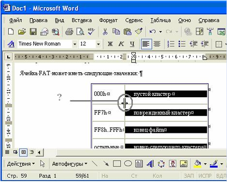Click the Borders button in formatting toolbar
Screen dimensions: 227x182
[x=219, y=44]
